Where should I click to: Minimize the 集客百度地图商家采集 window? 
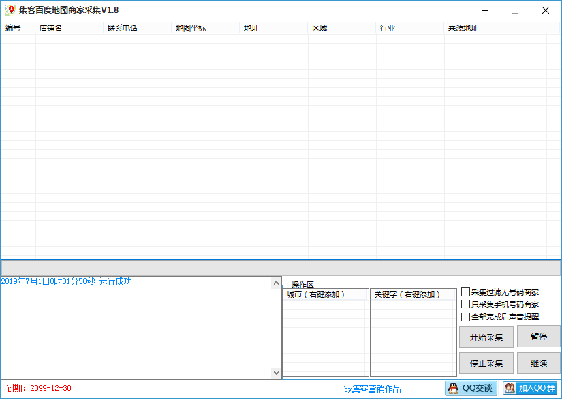click(485, 10)
